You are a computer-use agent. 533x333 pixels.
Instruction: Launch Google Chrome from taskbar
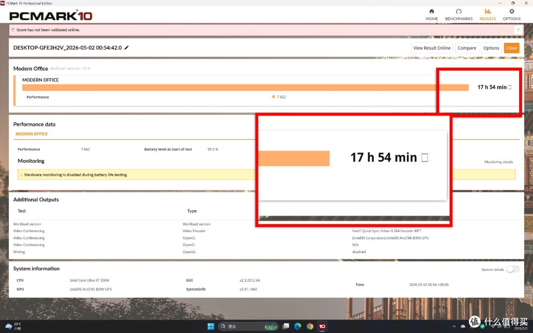309,326
